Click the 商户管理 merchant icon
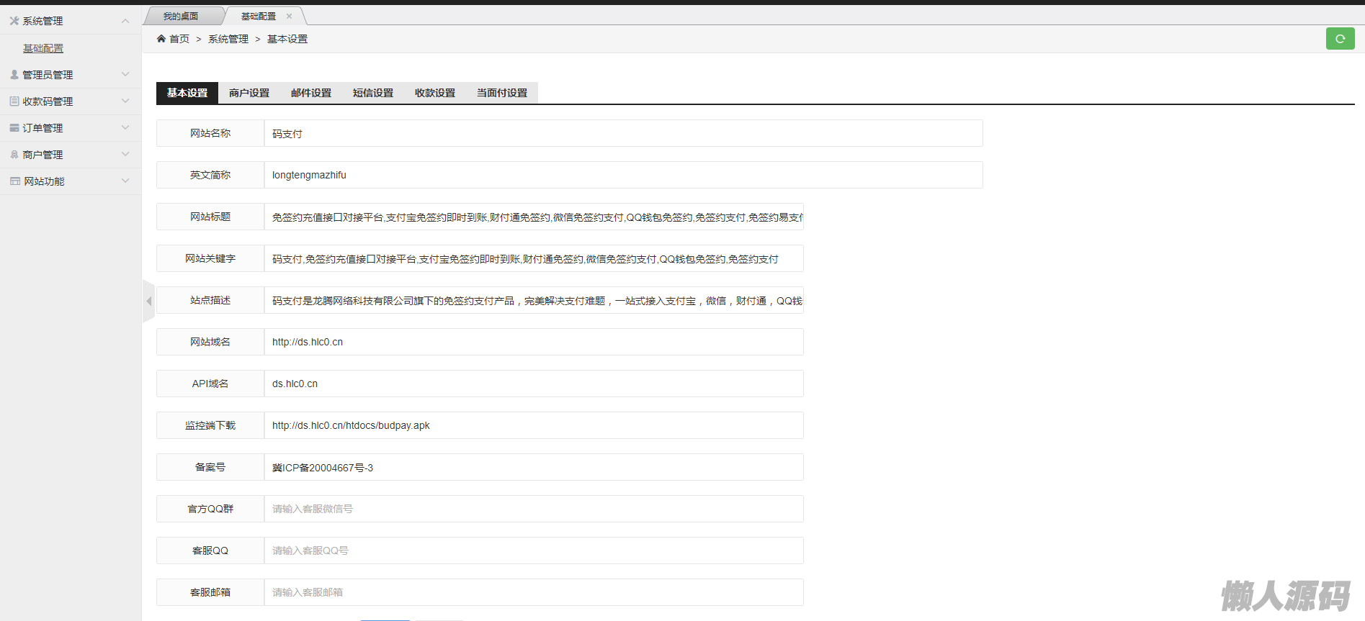The height and width of the screenshot is (621, 1365). 14,155
